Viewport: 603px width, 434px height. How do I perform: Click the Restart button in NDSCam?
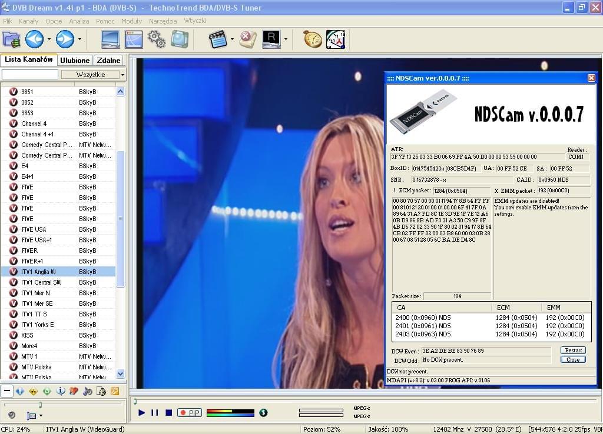(573, 350)
